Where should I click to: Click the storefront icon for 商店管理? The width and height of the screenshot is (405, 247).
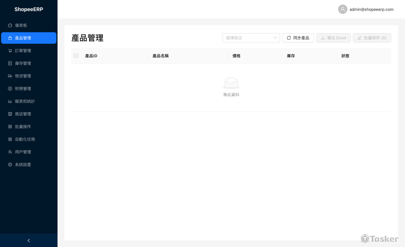10,114
